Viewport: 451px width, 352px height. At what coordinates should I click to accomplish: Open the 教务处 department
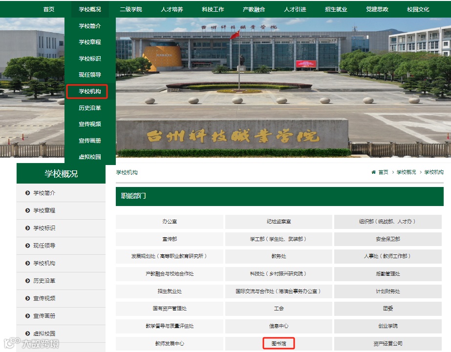pos(279,256)
